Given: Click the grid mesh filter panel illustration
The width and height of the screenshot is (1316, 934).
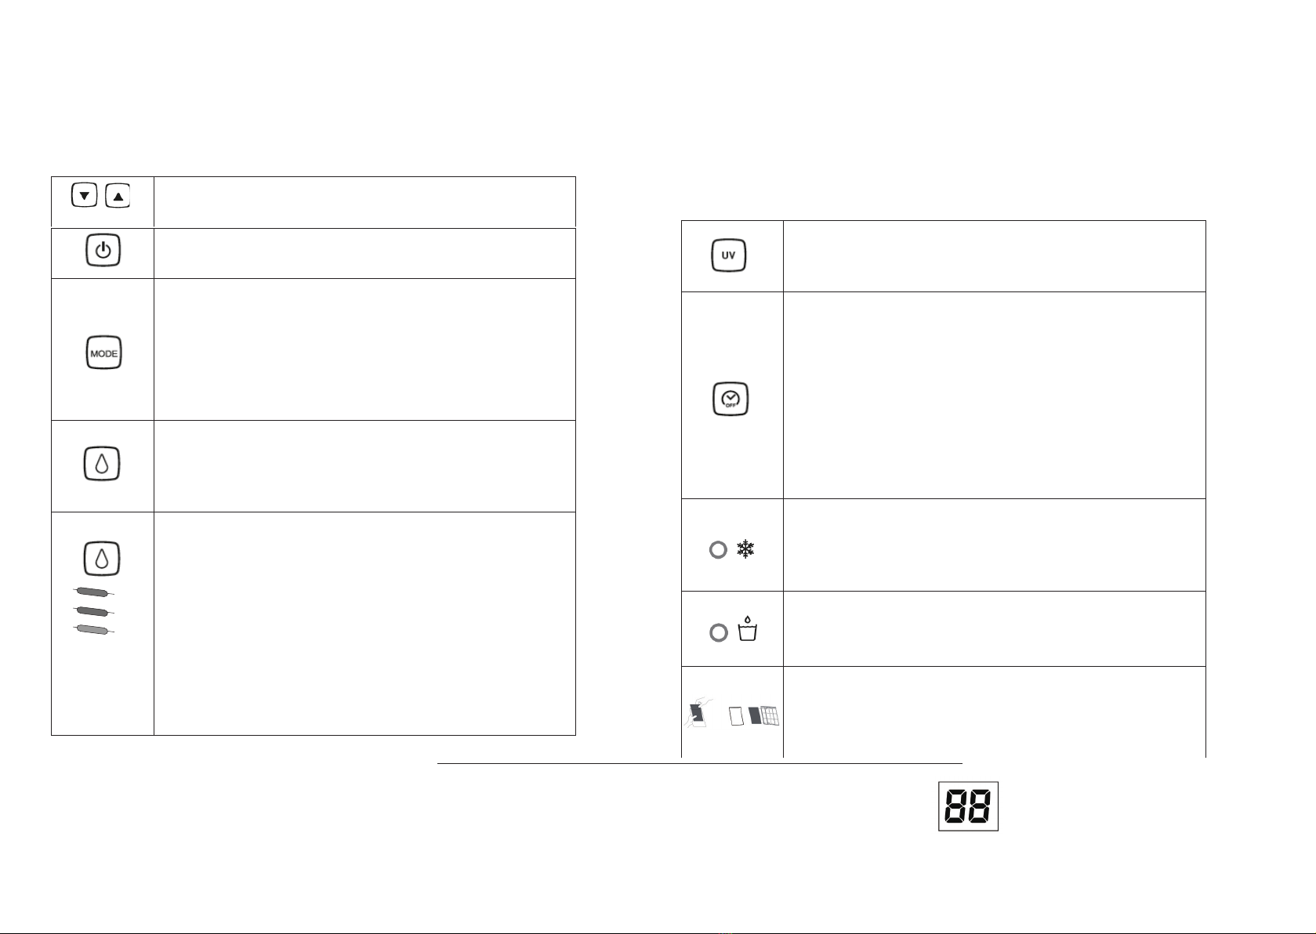Looking at the screenshot, I should [x=770, y=716].
